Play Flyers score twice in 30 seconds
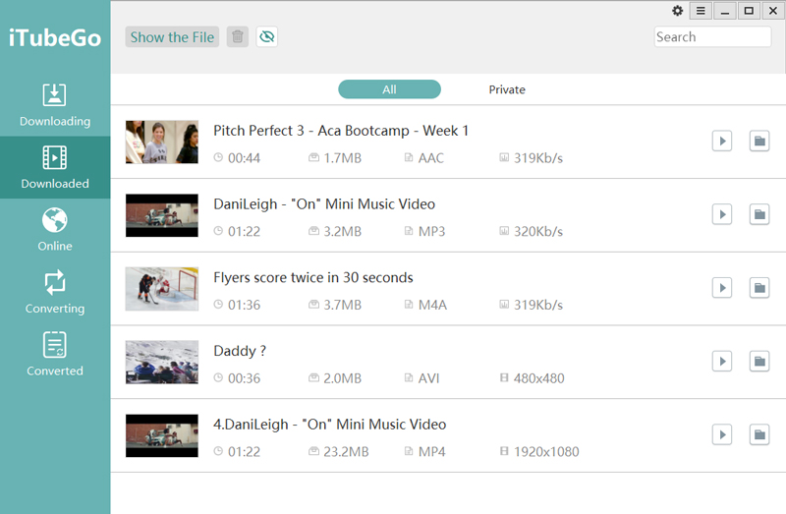 coord(722,288)
